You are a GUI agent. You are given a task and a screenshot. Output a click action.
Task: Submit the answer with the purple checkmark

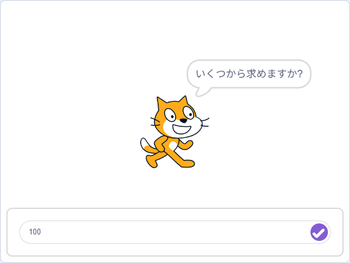pyautogui.click(x=319, y=232)
